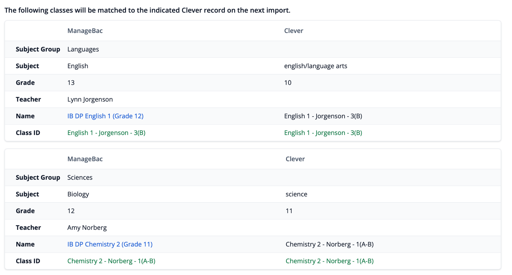Click ManageBac Class ID English 1 - Jorgenson - 3(B)
Image resolution: width=512 pixels, height=275 pixels.
[106, 133]
